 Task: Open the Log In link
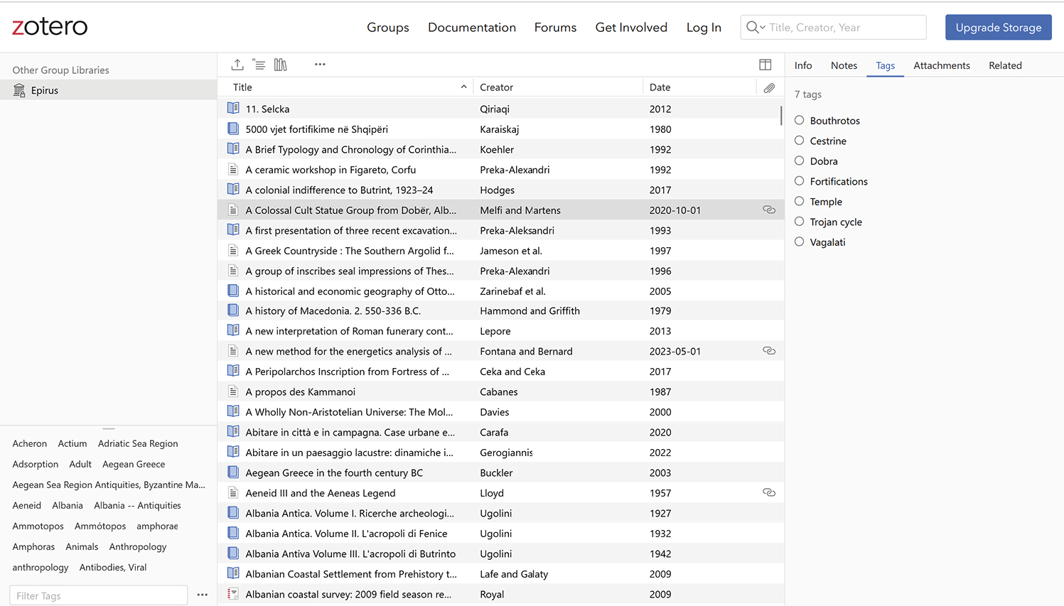(703, 28)
